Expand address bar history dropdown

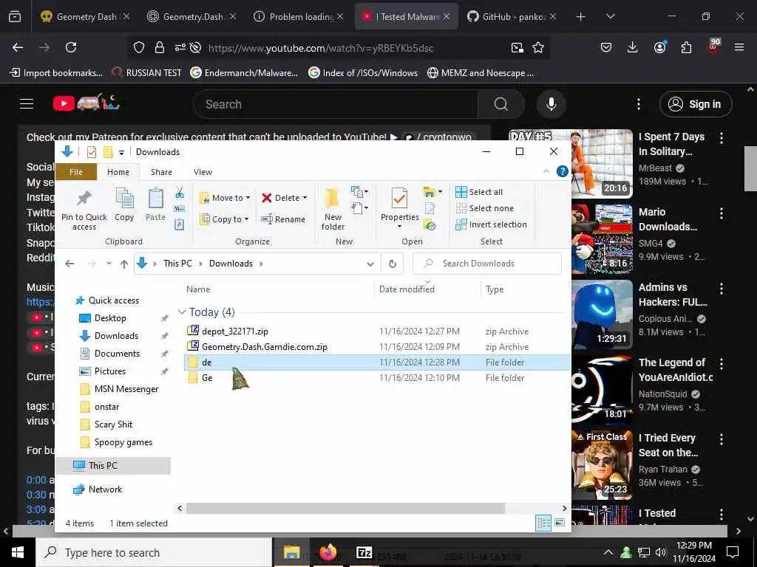(x=370, y=264)
